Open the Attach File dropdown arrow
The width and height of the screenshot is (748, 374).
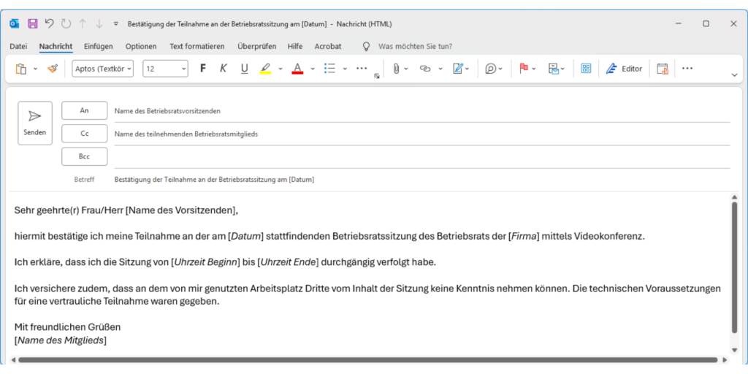click(406, 69)
